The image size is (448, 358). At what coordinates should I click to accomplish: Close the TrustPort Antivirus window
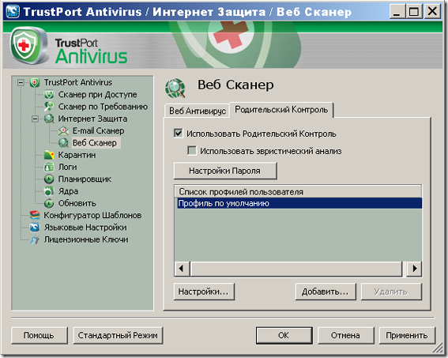coord(432,12)
